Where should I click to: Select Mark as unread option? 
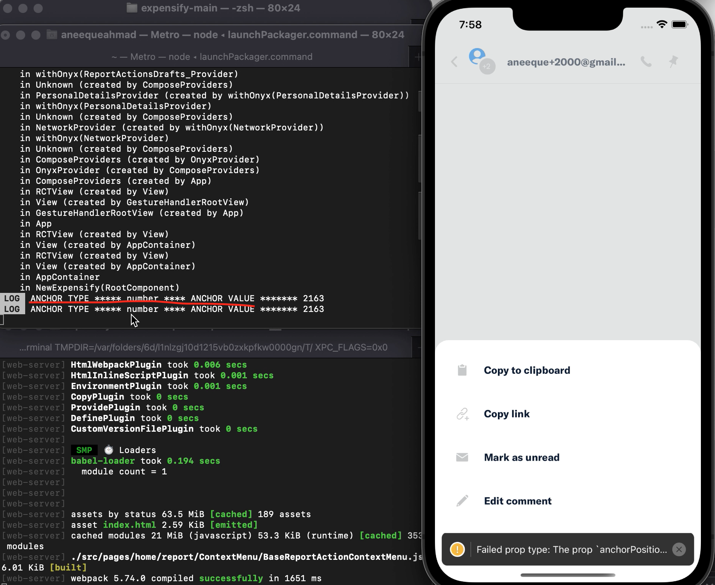[568, 457]
